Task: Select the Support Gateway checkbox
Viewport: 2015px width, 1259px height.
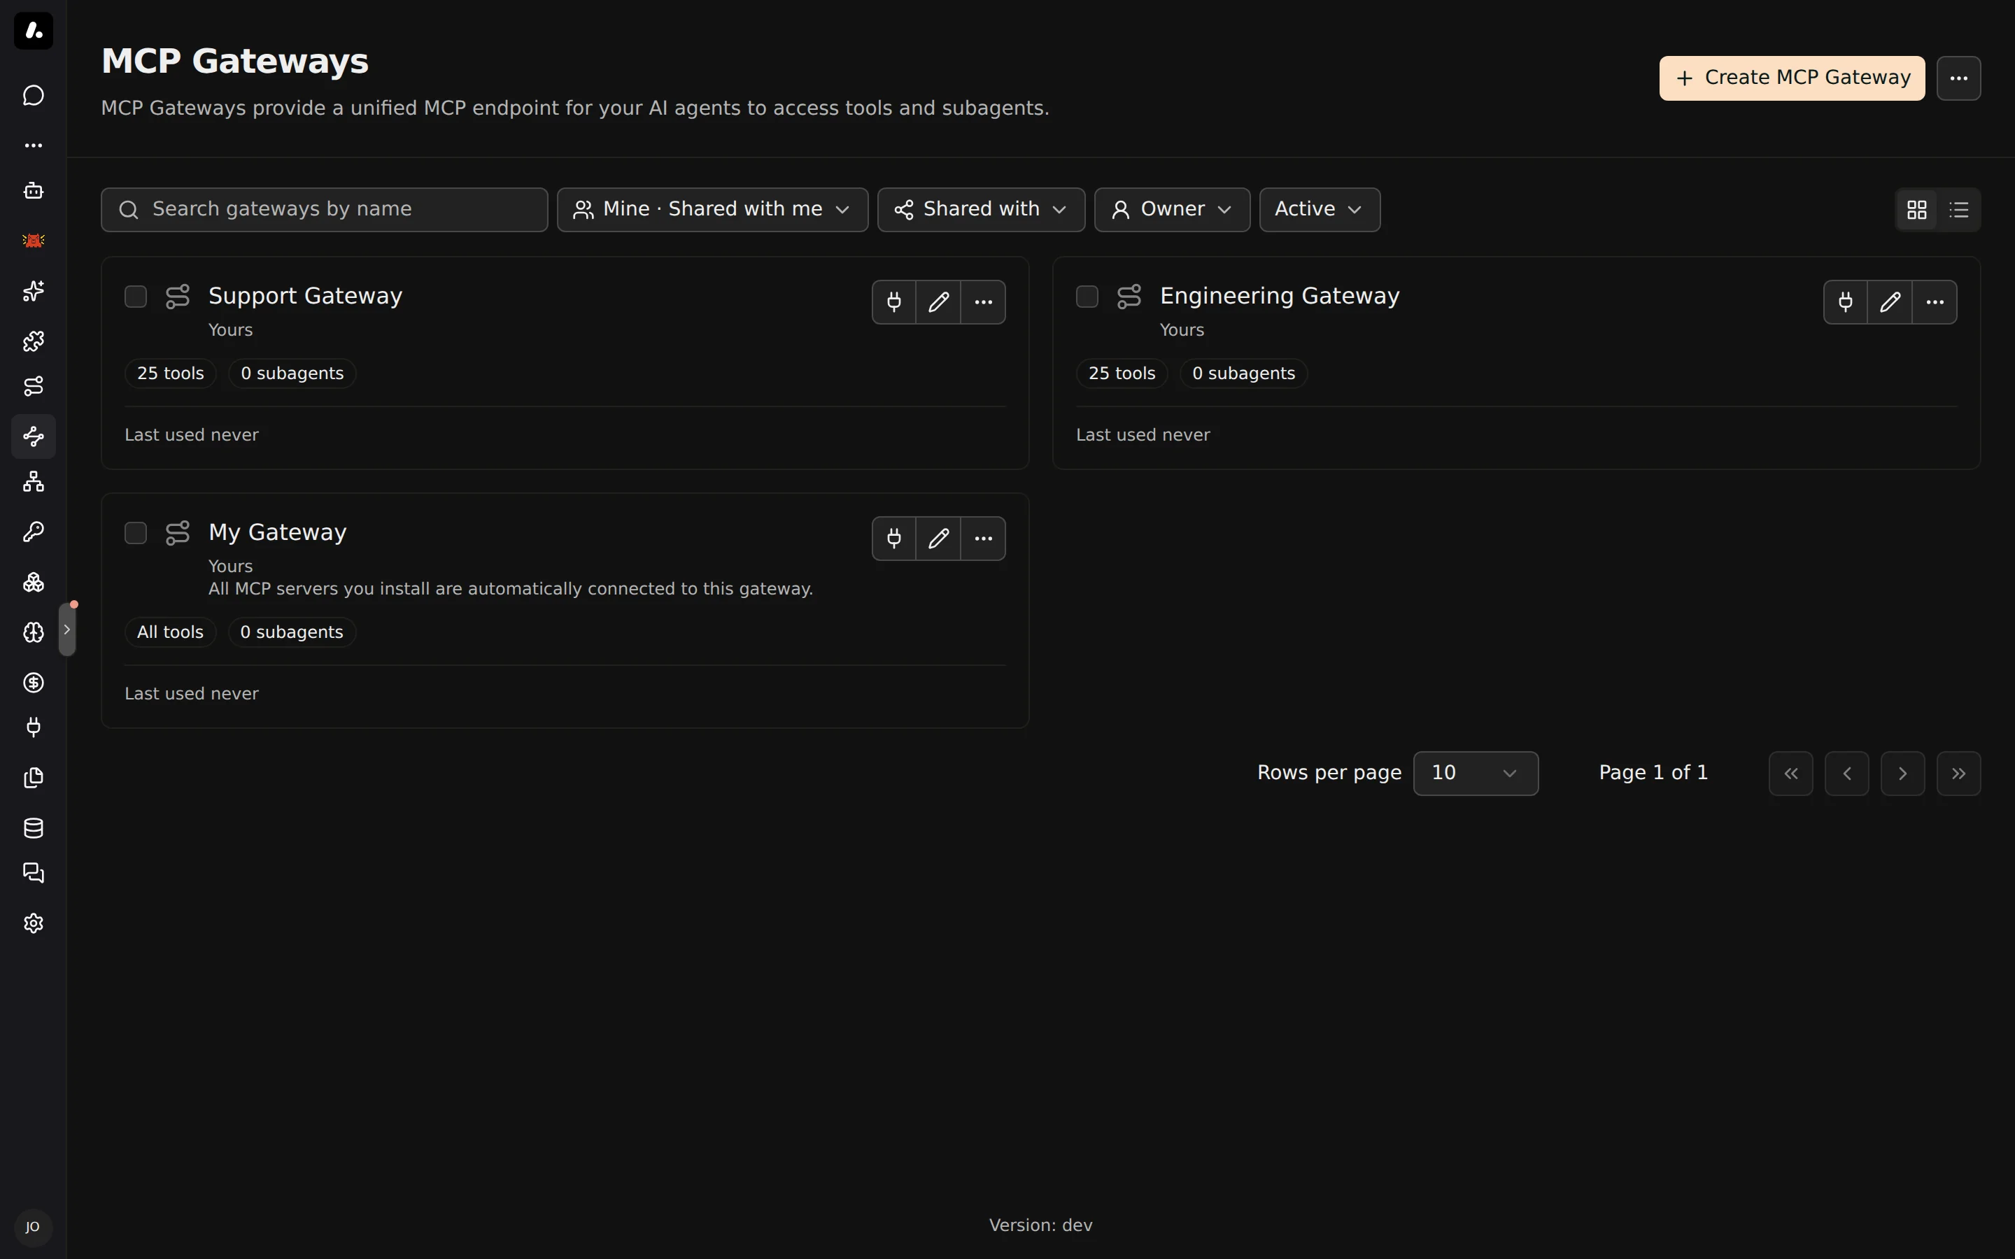Action: pos(136,297)
